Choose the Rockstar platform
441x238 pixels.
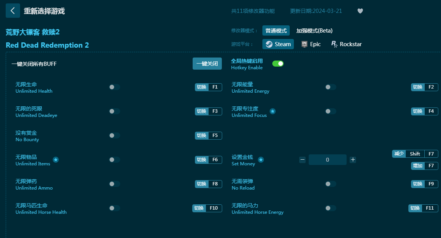coord(347,44)
